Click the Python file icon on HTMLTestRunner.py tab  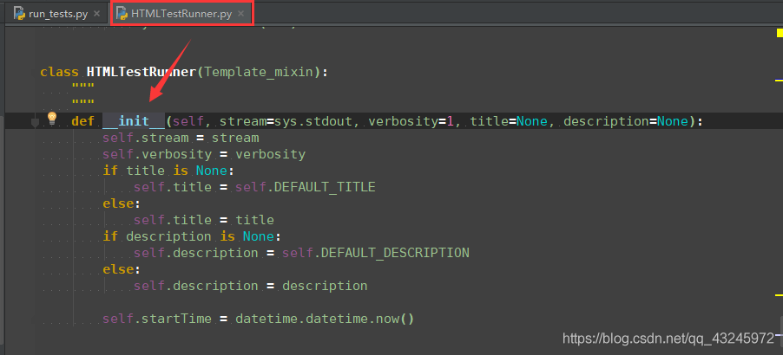click(122, 14)
